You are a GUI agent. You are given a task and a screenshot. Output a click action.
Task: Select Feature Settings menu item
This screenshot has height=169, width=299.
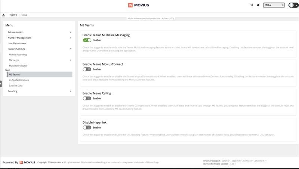(16, 49)
